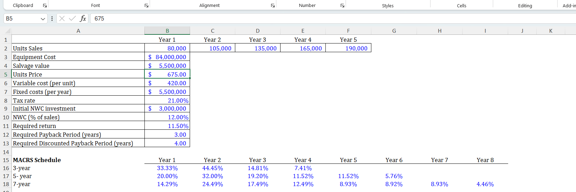Select Equipment Cost value 84,000,000
The width and height of the screenshot is (576, 192).
click(x=167, y=57)
